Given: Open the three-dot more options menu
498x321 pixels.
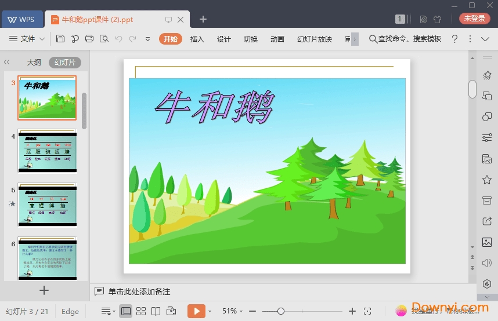Looking at the screenshot, I should (470, 39).
